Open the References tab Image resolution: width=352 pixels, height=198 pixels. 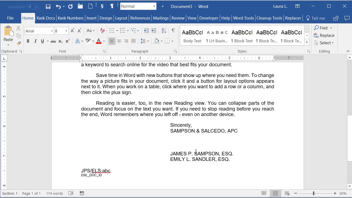pos(140,18)
